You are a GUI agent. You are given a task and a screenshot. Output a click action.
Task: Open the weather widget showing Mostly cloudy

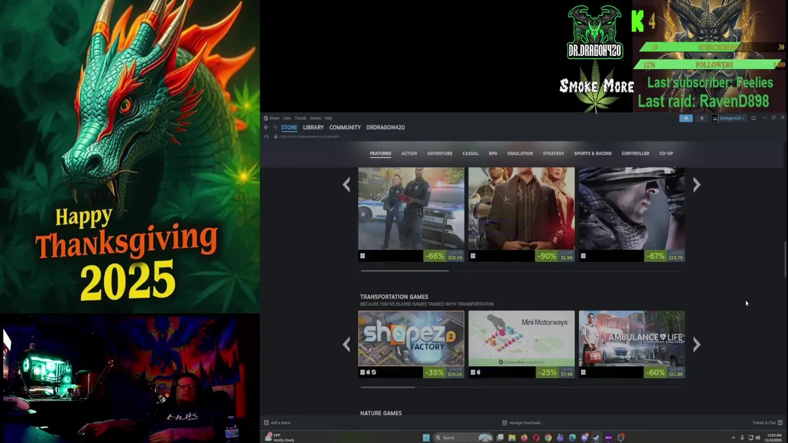[280, 437]
